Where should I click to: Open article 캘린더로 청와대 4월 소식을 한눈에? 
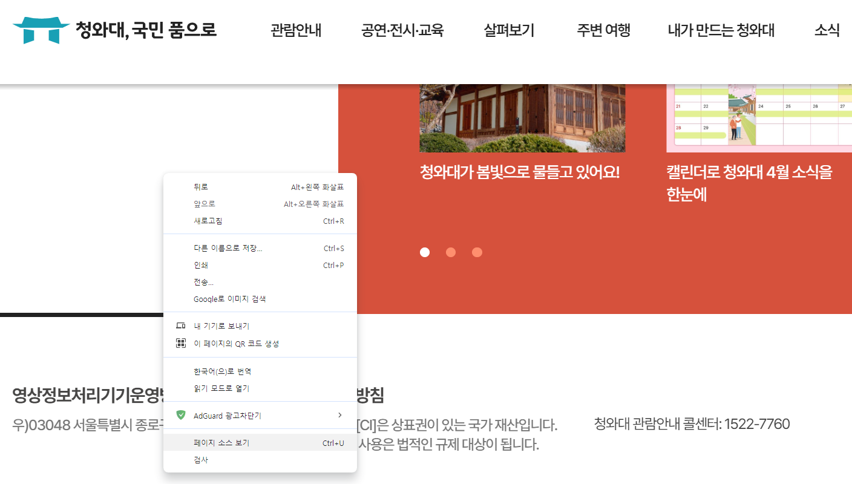[749, 183]
